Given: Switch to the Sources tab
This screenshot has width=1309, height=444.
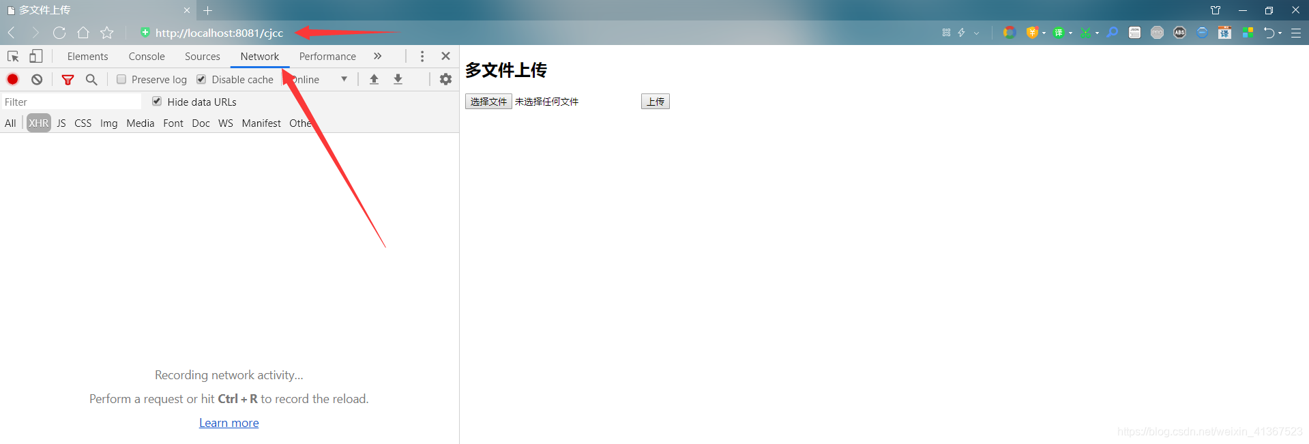Looking at the screenshot, I should 203,57.
